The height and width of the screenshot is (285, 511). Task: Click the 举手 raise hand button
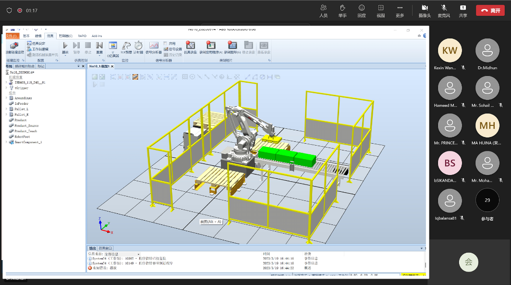tap(342, 11)
